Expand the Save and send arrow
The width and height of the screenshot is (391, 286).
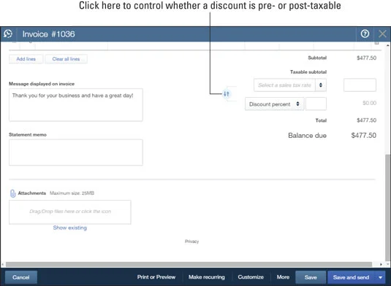click(x=380, y=277)
